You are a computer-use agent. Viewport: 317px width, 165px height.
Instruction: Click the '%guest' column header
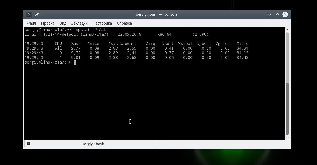click(204, 44)
